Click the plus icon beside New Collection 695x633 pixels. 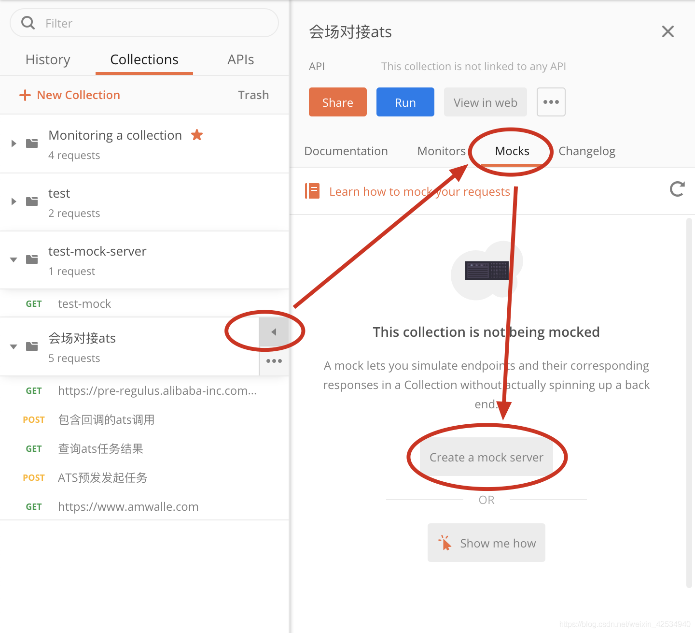25,95
